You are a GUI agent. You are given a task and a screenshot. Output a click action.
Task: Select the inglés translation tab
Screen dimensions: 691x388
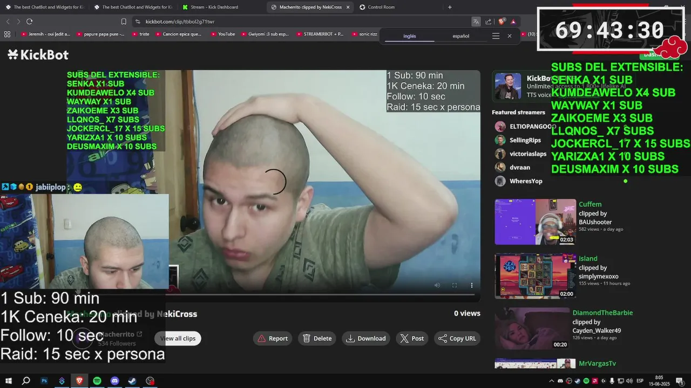[410, 36]
